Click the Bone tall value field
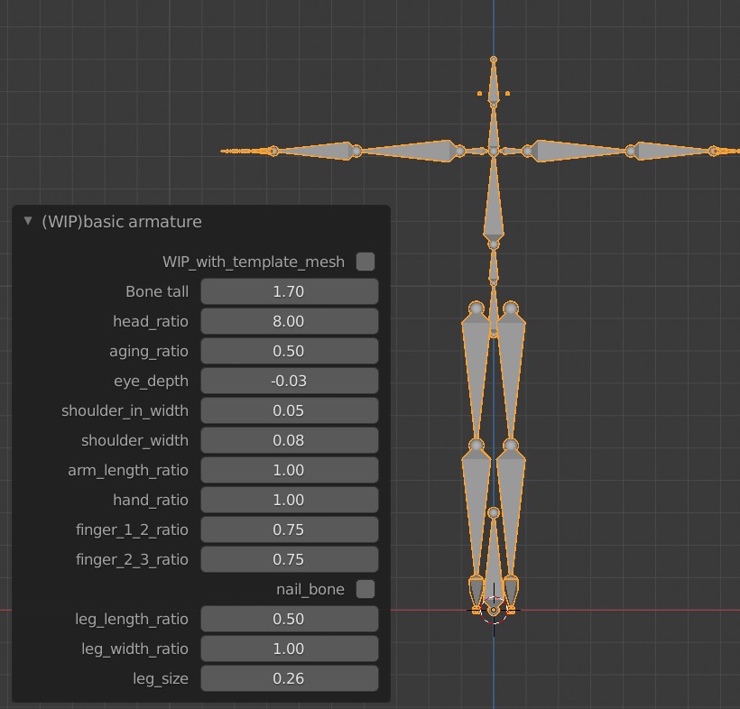The width and height of the screenshot is (740, 709). [289, 290]
